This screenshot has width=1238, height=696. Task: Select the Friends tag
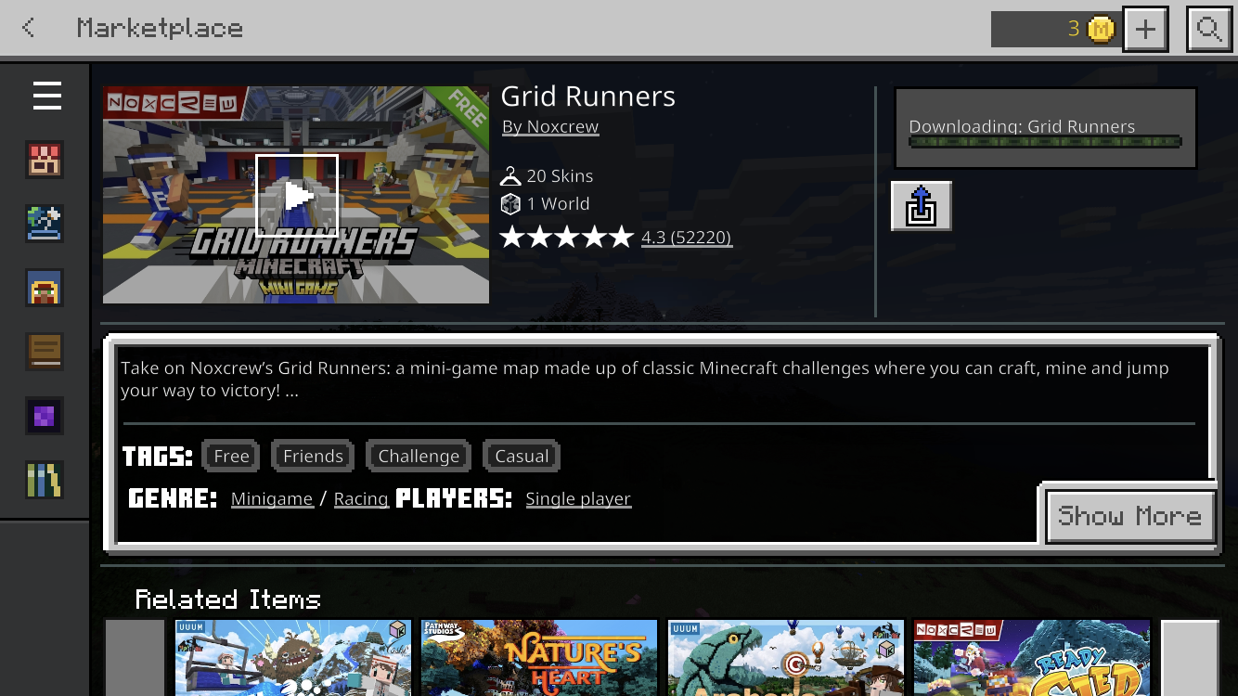tap(313, 456)
